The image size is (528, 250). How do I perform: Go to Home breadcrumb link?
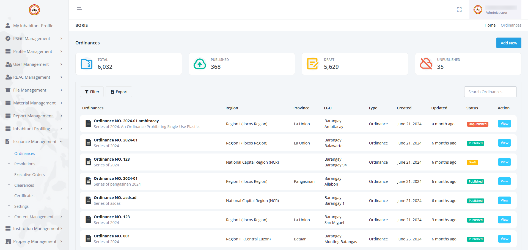click(490, 25)
